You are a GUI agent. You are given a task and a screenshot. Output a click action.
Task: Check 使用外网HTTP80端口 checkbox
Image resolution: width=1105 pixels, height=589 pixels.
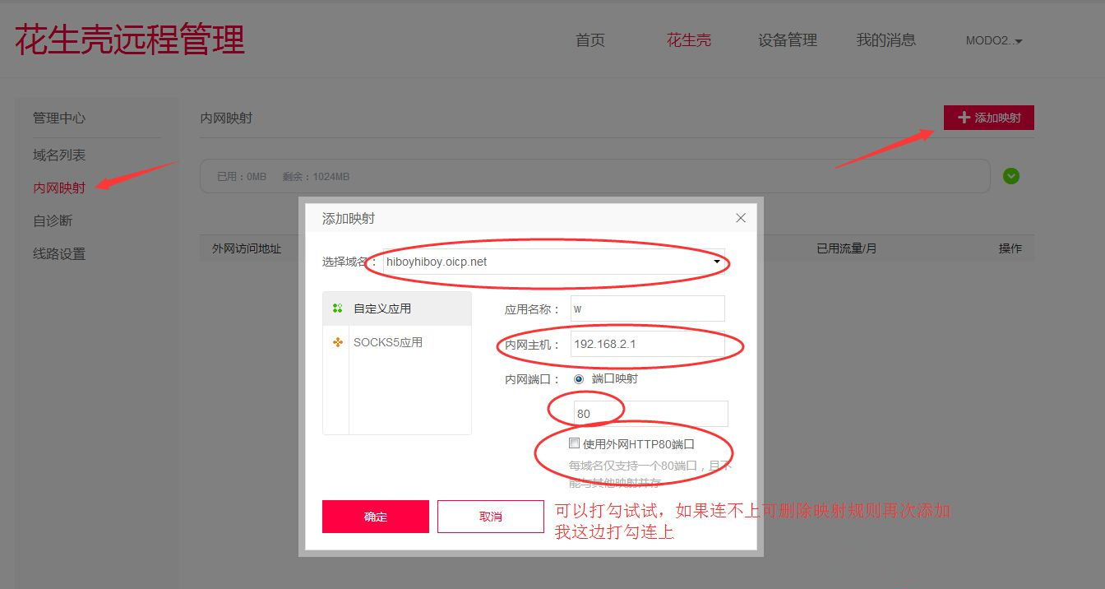(x=575, y=443)
